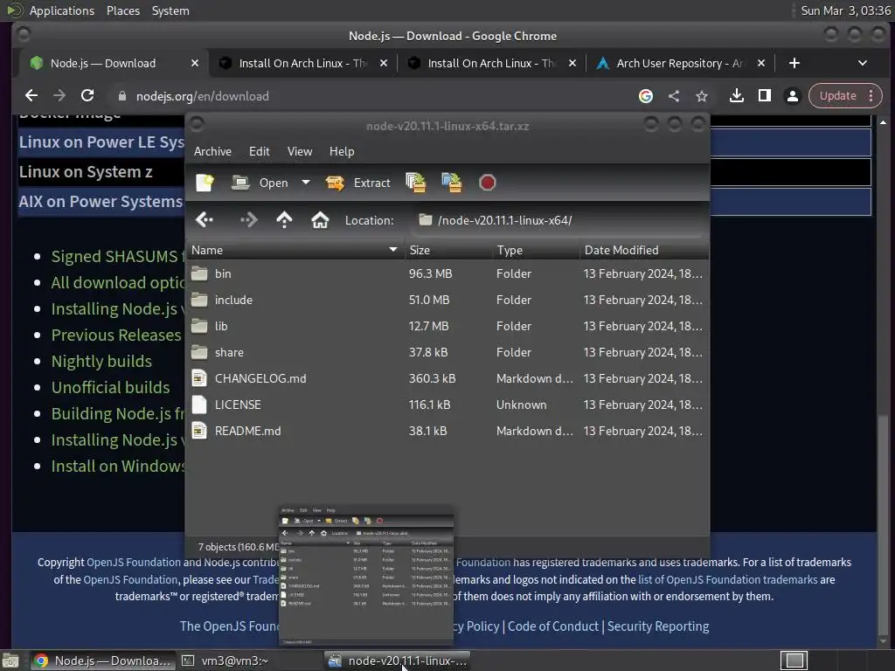The height and width of the screenshot is (671, 895).
Task: Open the System menu
Action: point(170,10)
